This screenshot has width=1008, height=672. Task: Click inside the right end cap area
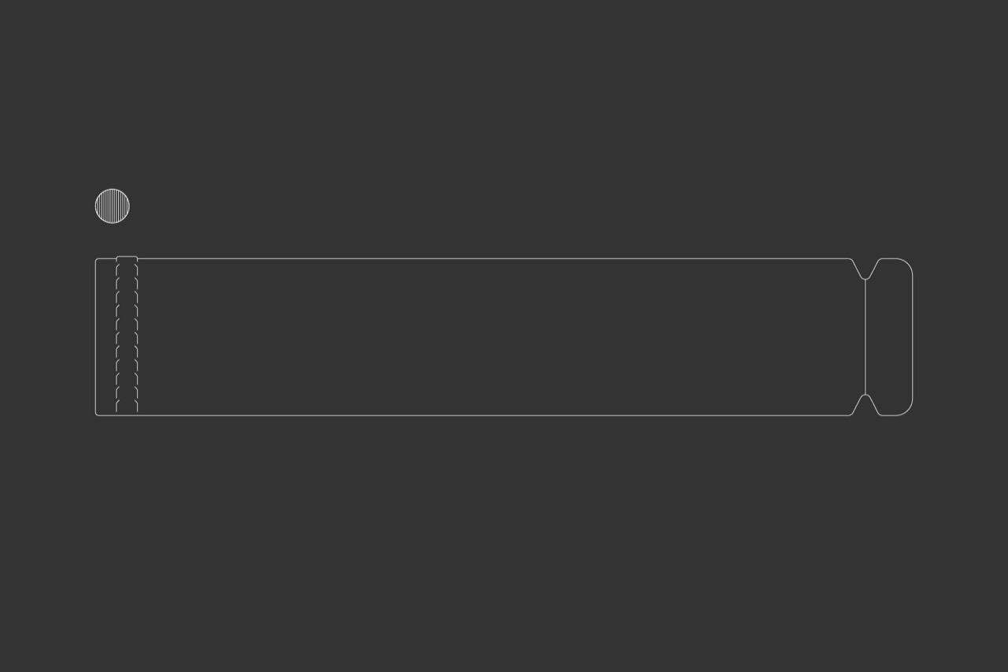[x=890, y=336]
